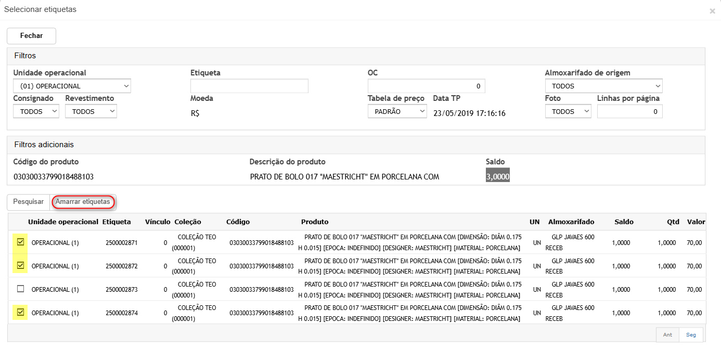Click the Linhas por página field
721x349 pixels.
click(x=629, y=111)
